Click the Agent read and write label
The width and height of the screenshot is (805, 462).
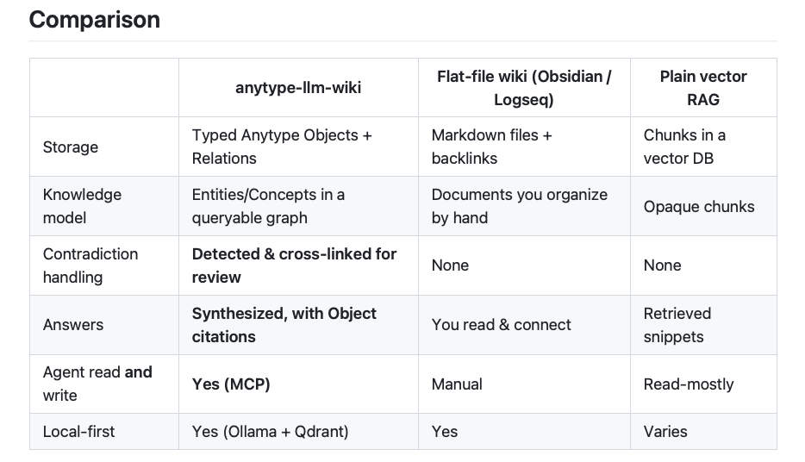click(97, 384)
